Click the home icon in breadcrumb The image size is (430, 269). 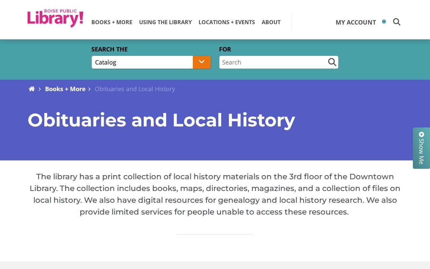tap(32, 89)
